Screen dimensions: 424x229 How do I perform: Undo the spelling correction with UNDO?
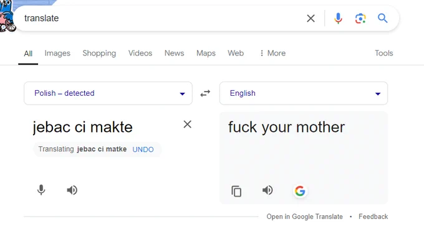click(x=143, y=149)
